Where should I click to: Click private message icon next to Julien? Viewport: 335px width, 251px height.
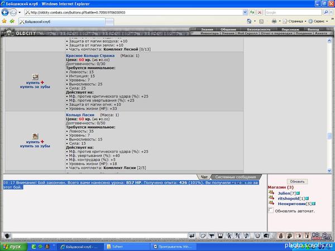(271, 192)
